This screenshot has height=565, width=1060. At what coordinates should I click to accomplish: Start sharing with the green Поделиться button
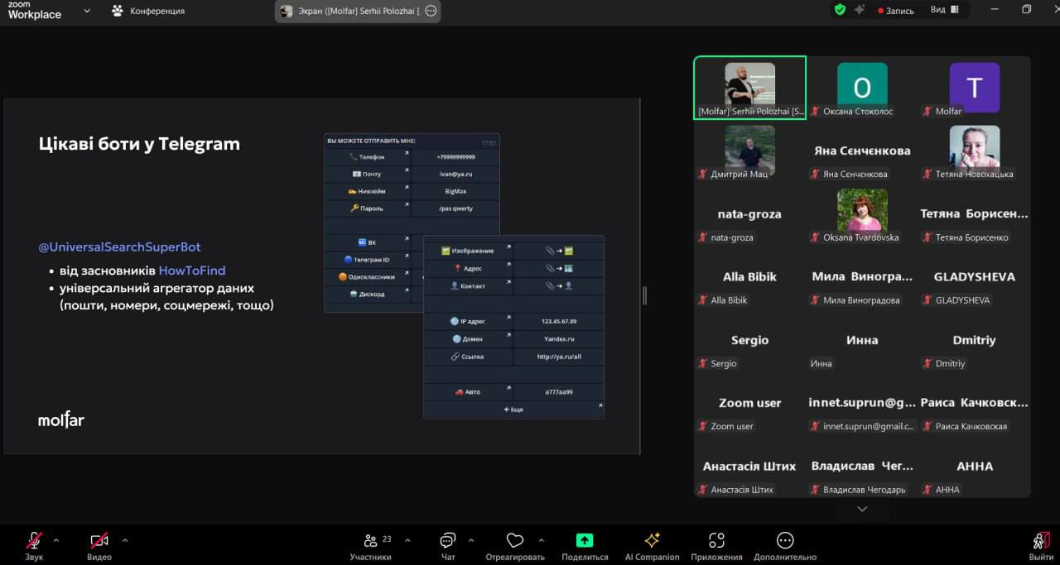point(585,545)
